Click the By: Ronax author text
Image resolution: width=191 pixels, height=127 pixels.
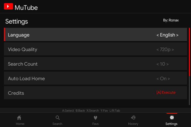171,20
